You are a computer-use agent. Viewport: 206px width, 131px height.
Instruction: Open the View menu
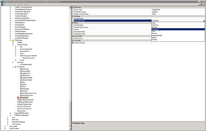point(9,4)
